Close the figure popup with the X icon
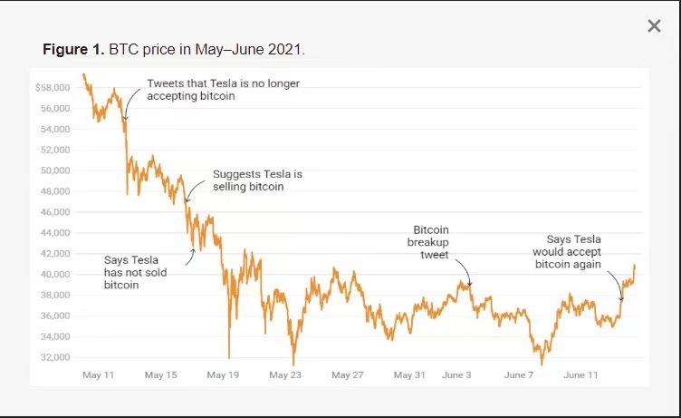 pyautogui.click(x=654, y=26)
